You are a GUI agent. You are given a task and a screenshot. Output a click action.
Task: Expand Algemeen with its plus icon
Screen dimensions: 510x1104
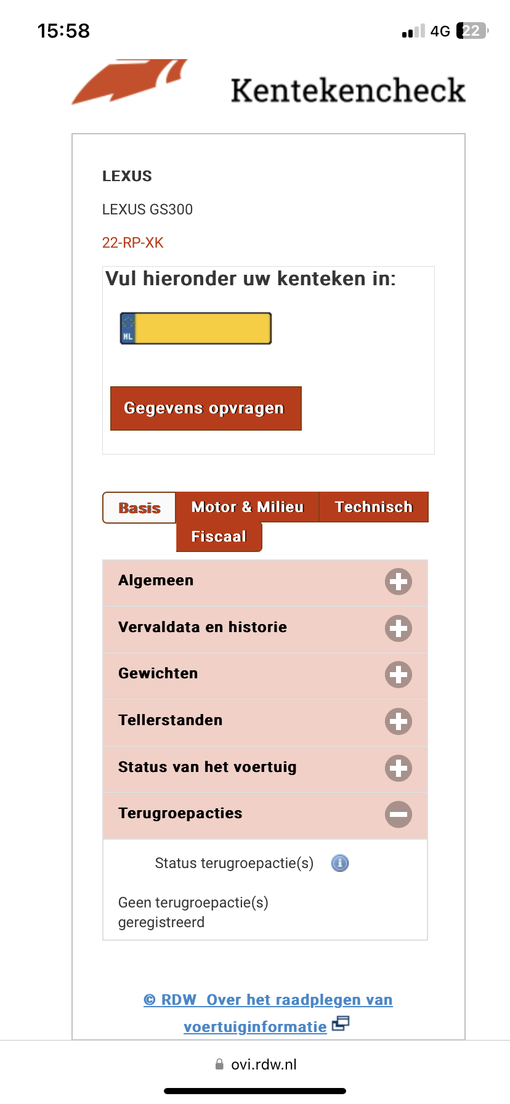tap(398, 582)
